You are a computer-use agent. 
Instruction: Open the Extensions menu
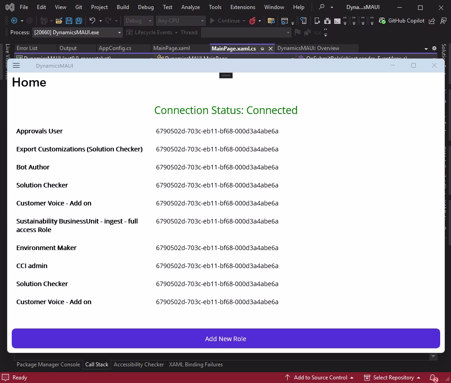243,7
